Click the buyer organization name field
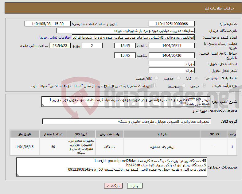This screenshot has height=194, width=242. [126, 31]
